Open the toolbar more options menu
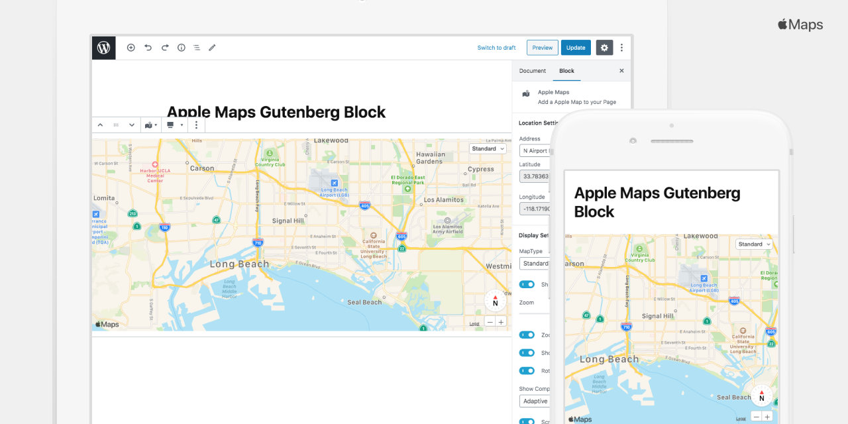Viewport: 848px width, 424px height. (195, 125)
